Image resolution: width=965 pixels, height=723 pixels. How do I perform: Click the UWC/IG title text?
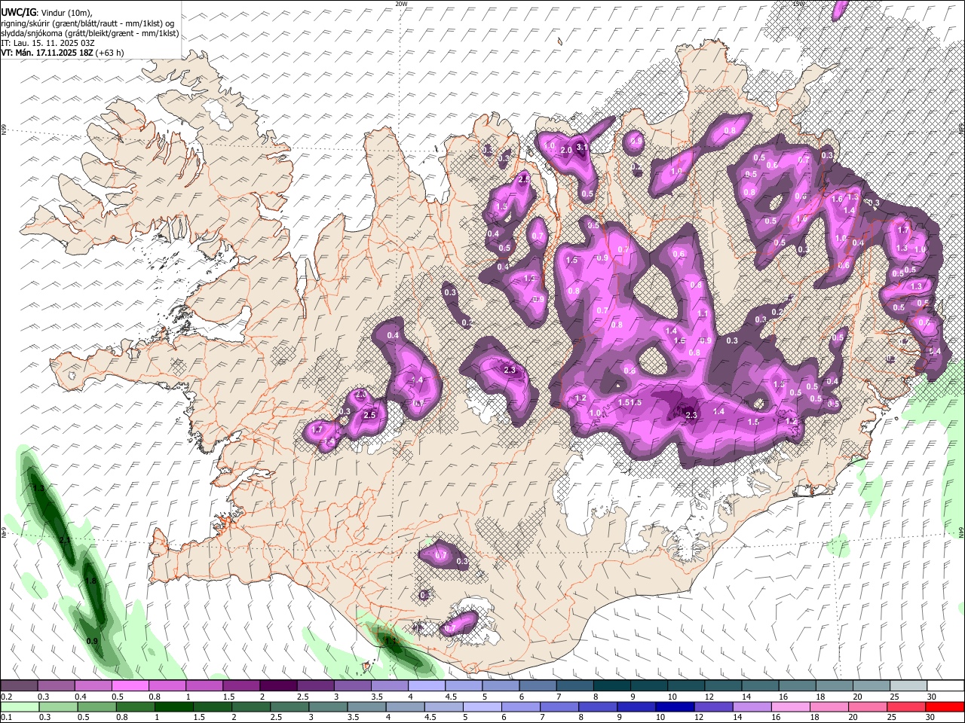(17, 13)
